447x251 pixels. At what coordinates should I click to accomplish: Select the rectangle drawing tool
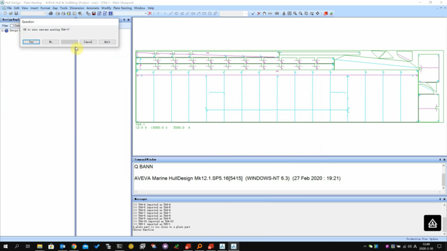[204, 13]
